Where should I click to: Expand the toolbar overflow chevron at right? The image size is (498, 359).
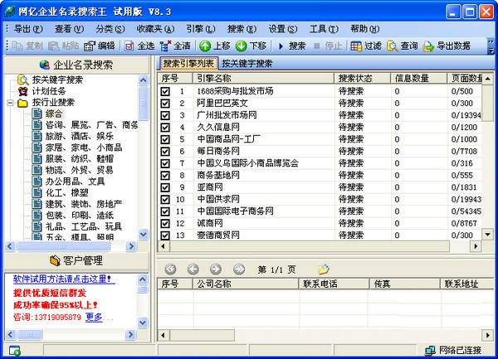coord(491,46)
